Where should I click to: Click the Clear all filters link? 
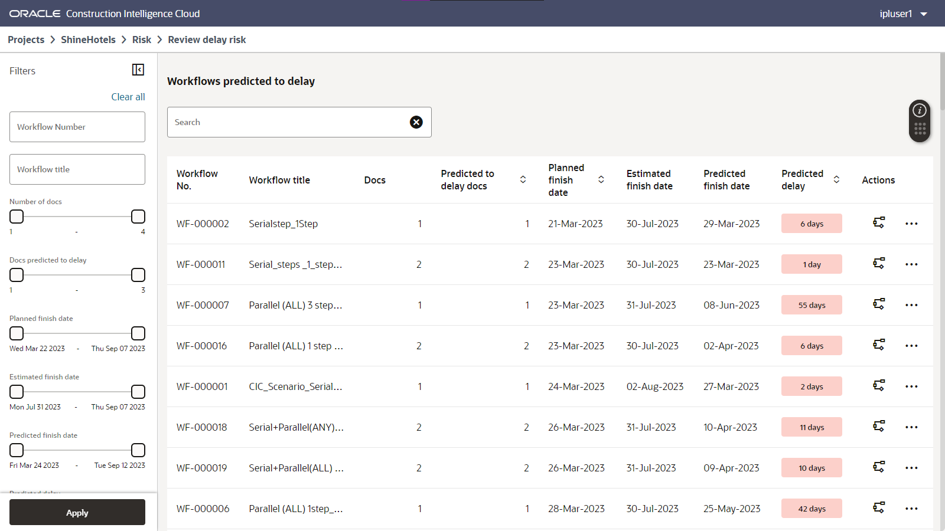pyautogui.click(x=128, y=96)
